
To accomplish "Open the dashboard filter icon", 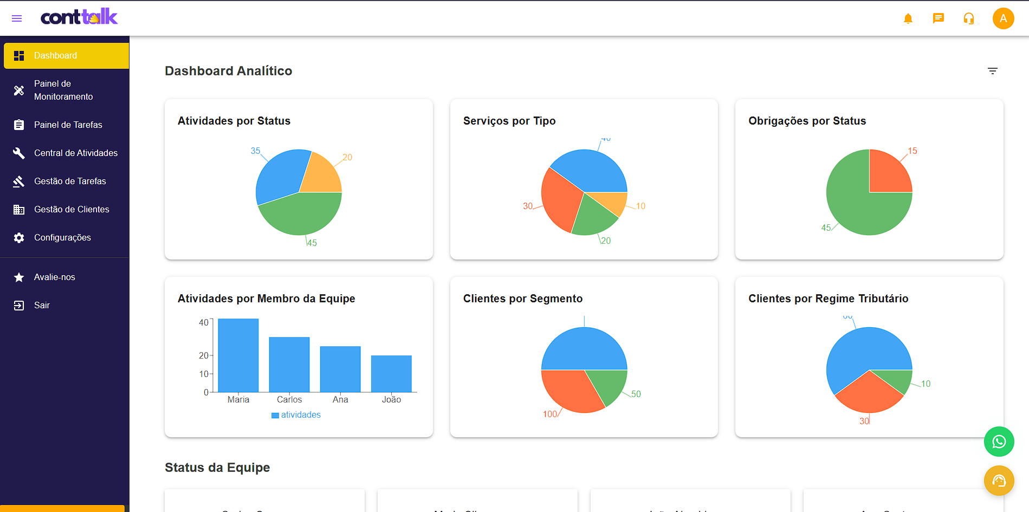I will [993, 70].
